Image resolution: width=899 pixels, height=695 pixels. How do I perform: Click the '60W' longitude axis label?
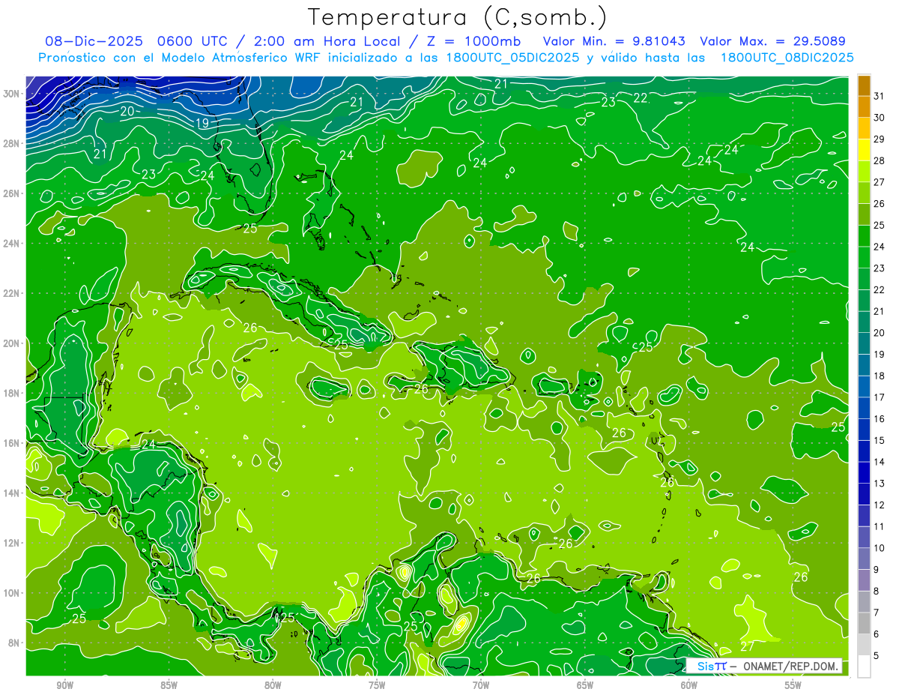pos(689,686)
